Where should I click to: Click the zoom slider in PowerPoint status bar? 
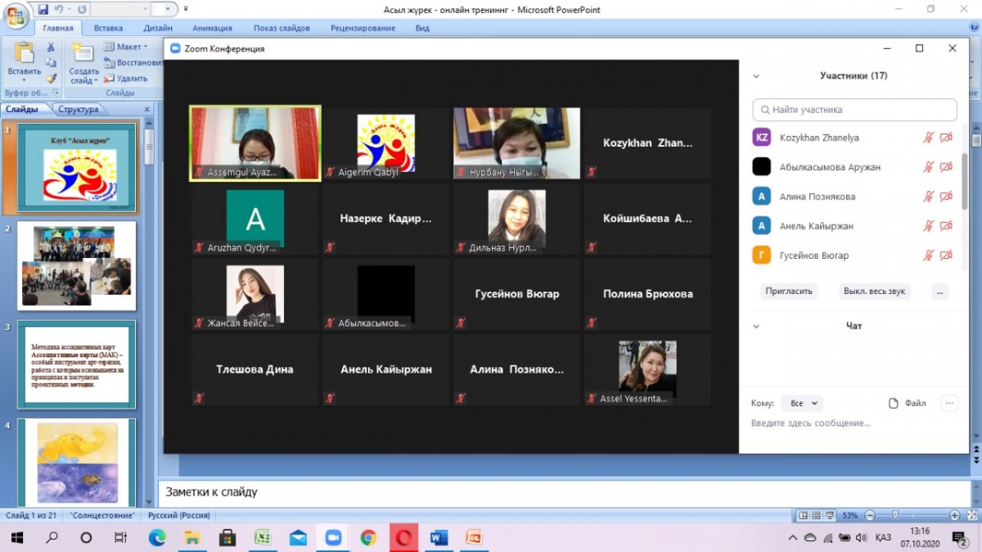point(895,516)
